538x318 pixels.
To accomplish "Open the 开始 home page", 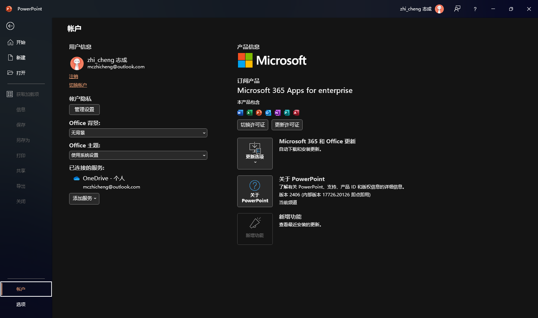I will pyautogui.click(x=26, y=42).
